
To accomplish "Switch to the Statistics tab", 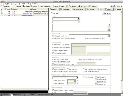I will [x=53, y=9].
